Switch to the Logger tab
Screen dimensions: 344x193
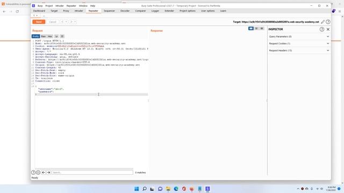(x=155, y=11)
